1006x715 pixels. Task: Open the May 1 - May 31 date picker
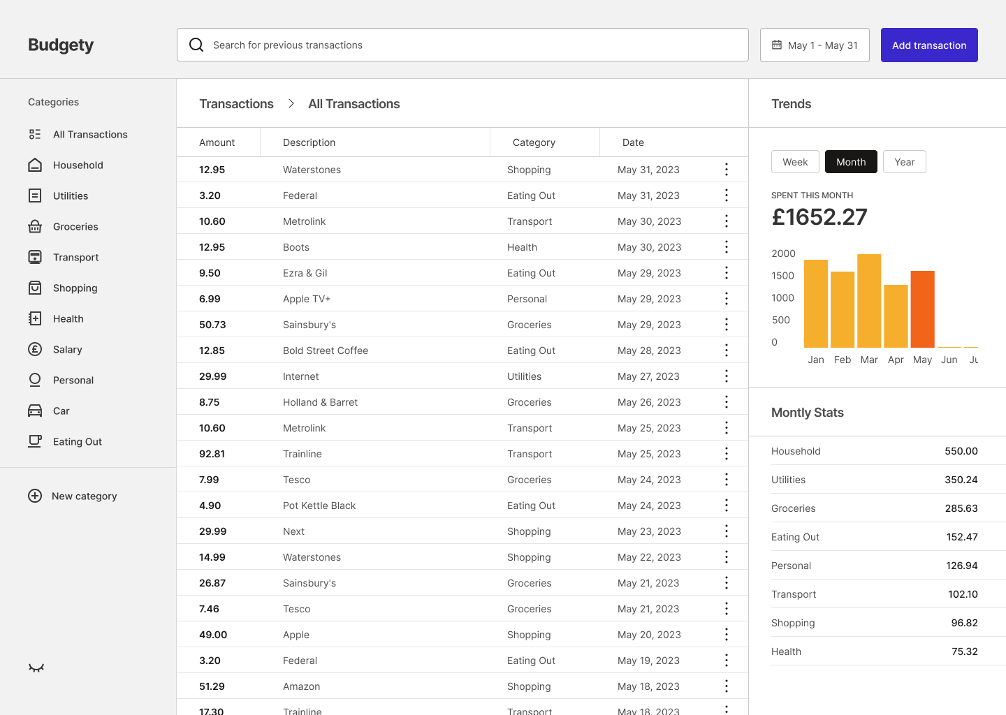tap(815, 45)
